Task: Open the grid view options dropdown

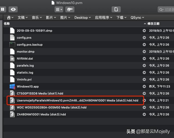Action: click(x=59, y=9)
